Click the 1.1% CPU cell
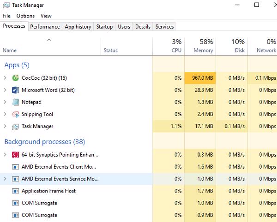277x222 pixels. [169, 126]
